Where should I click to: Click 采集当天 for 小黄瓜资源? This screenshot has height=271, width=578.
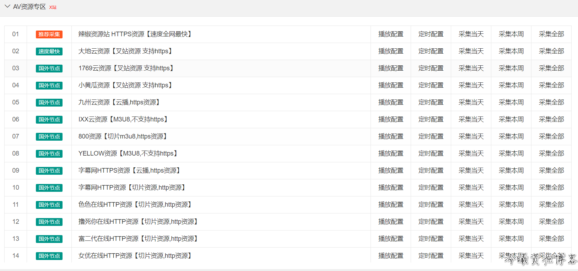pyautogui.click(x=471, y=85)
